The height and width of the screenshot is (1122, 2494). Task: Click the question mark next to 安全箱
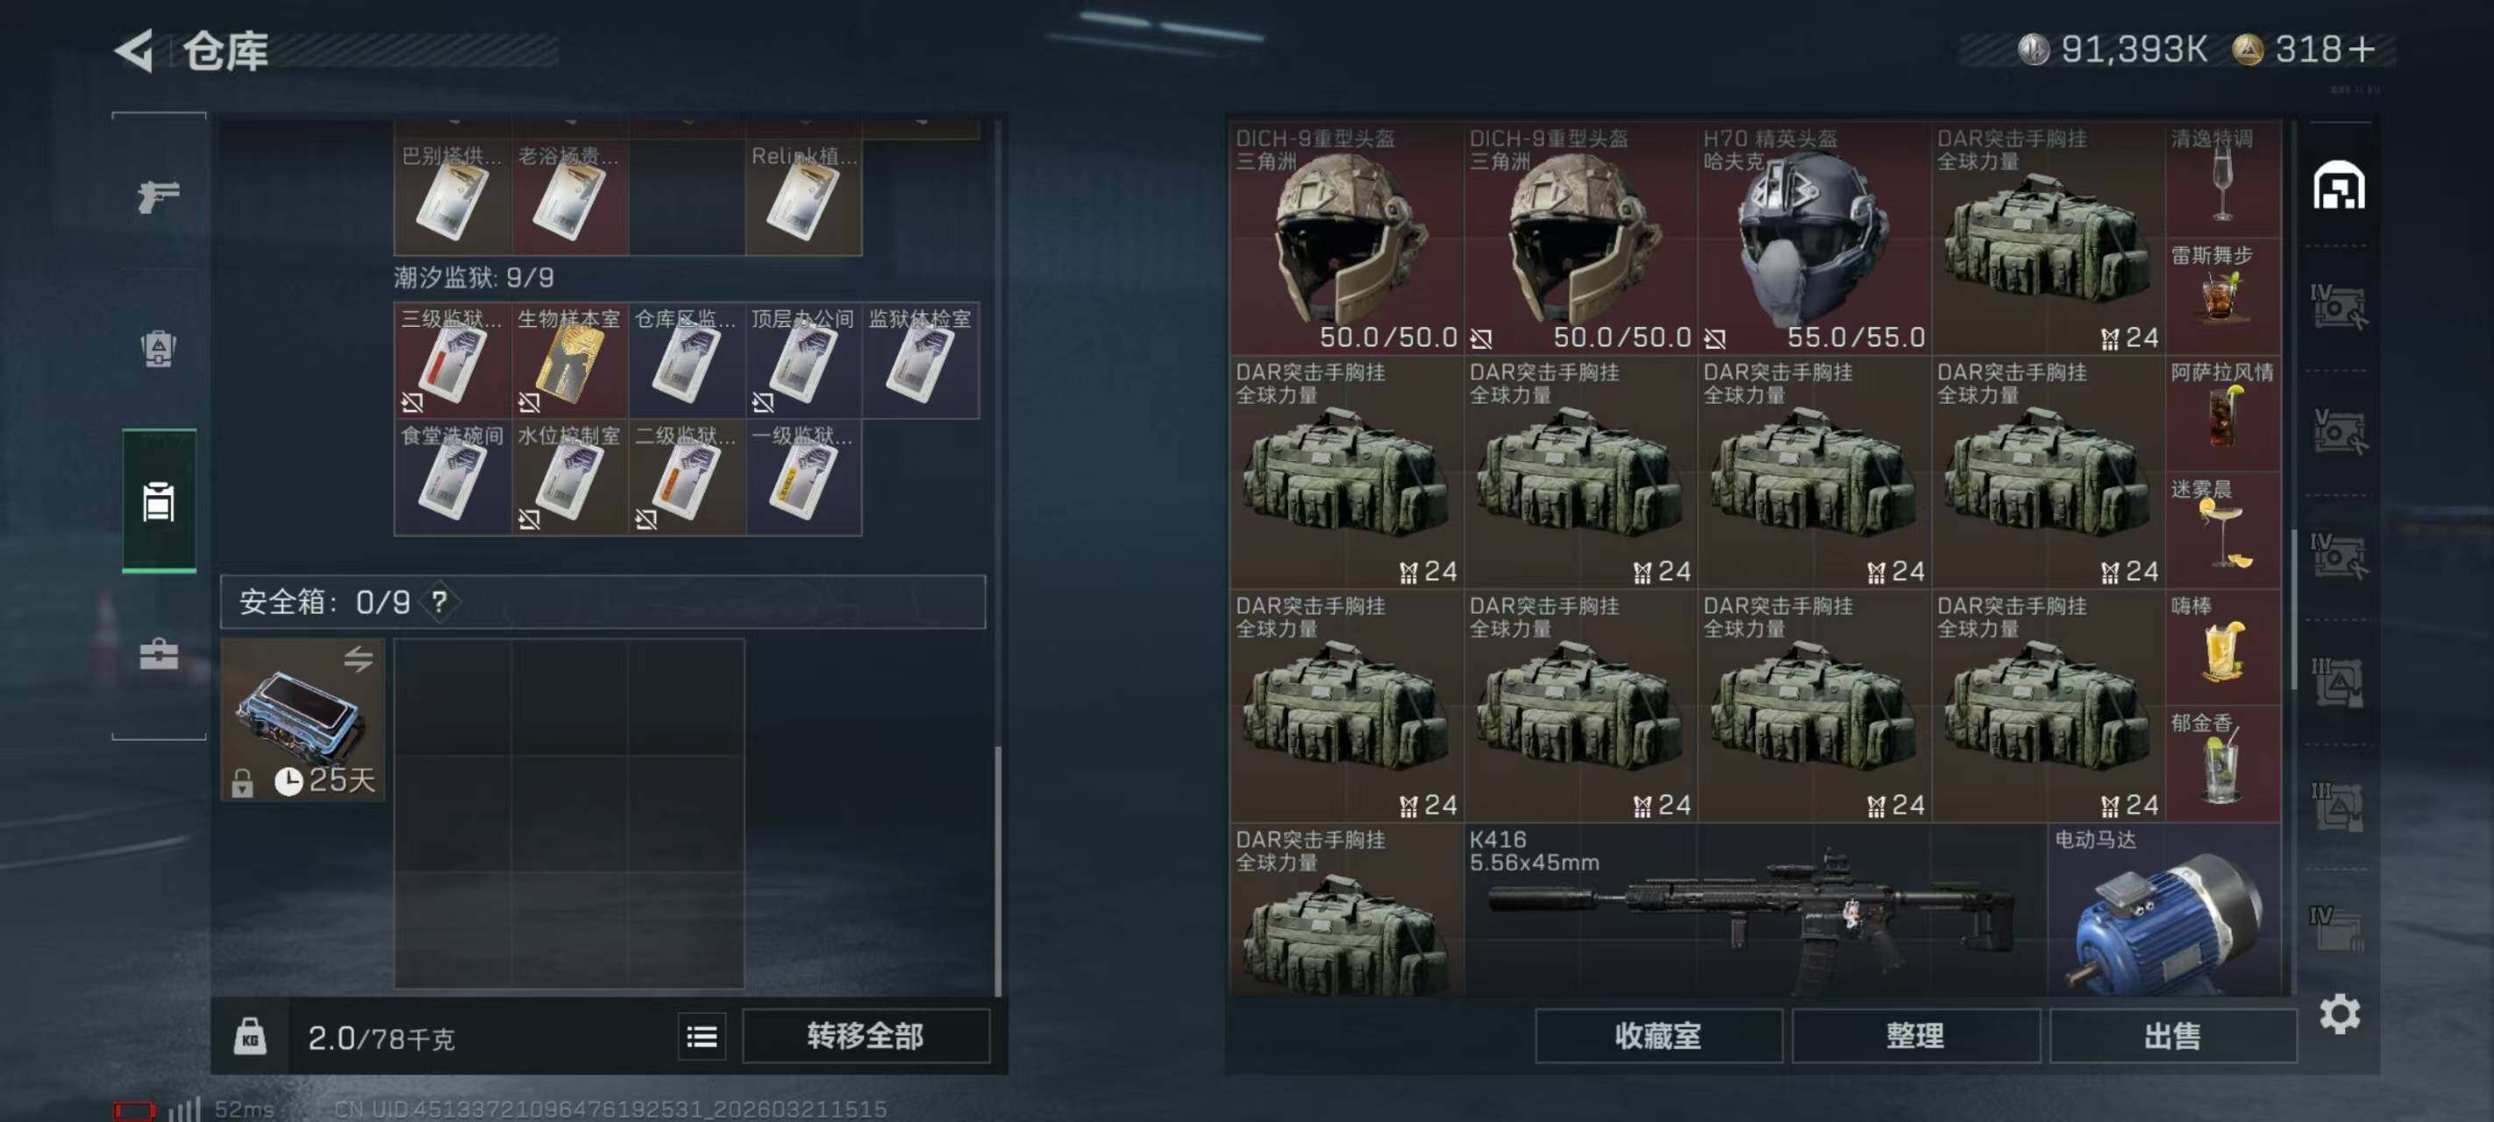[x=439, y=602]
